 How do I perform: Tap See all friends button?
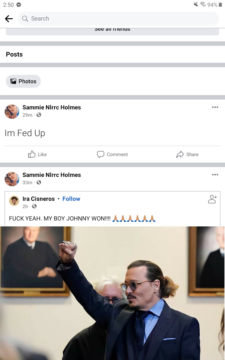pyautogui.click(x=112, y=30)
